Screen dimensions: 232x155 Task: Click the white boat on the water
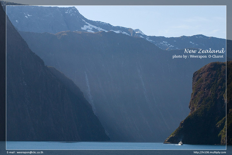[x=180, y=143]
